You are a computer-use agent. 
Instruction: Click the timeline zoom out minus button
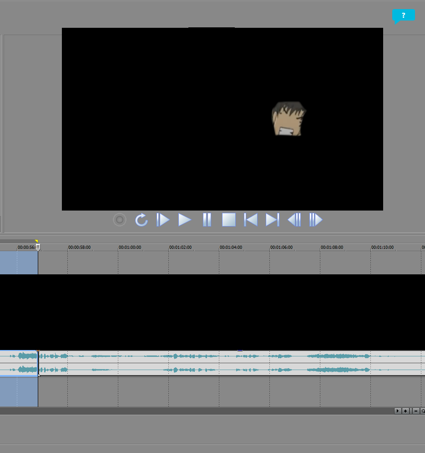pyautogui.click(x=415, y=411)
